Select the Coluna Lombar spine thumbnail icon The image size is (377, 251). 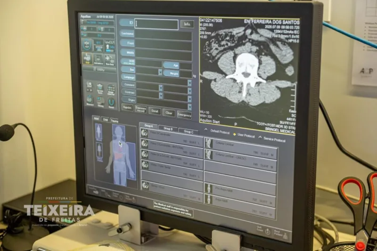pyautogui.click(x=209, y=143)
